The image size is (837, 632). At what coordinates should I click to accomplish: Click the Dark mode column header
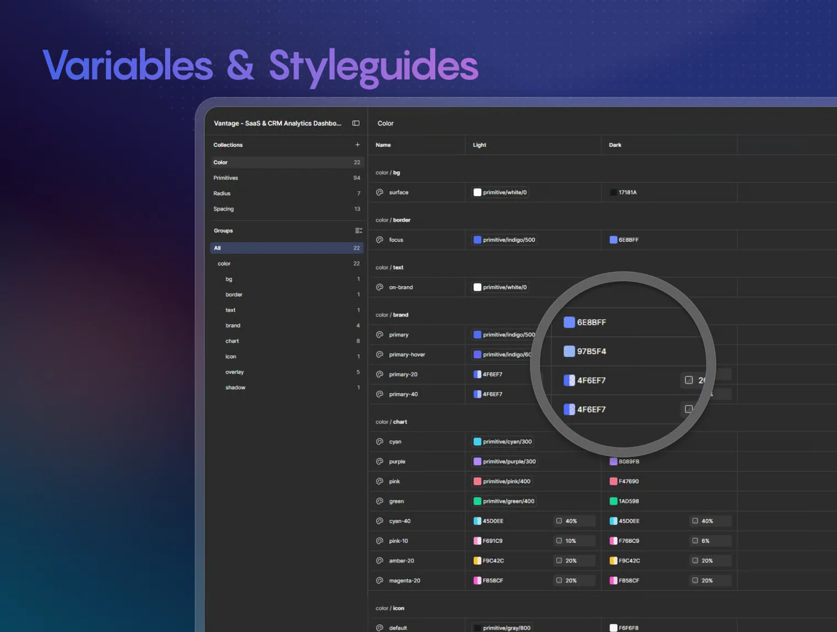(x=615, y=145)
